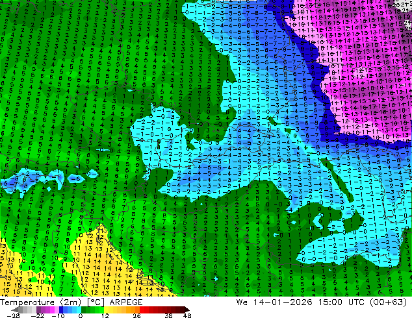The image size is (412, 318).
Task: Pick the dark green legend swatch after 0
Action: pyautogui.click(x=84, y=310)
